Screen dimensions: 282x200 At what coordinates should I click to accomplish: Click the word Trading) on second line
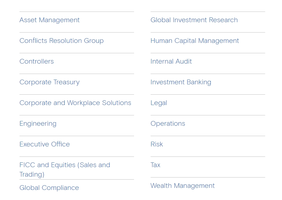point(32,175)
